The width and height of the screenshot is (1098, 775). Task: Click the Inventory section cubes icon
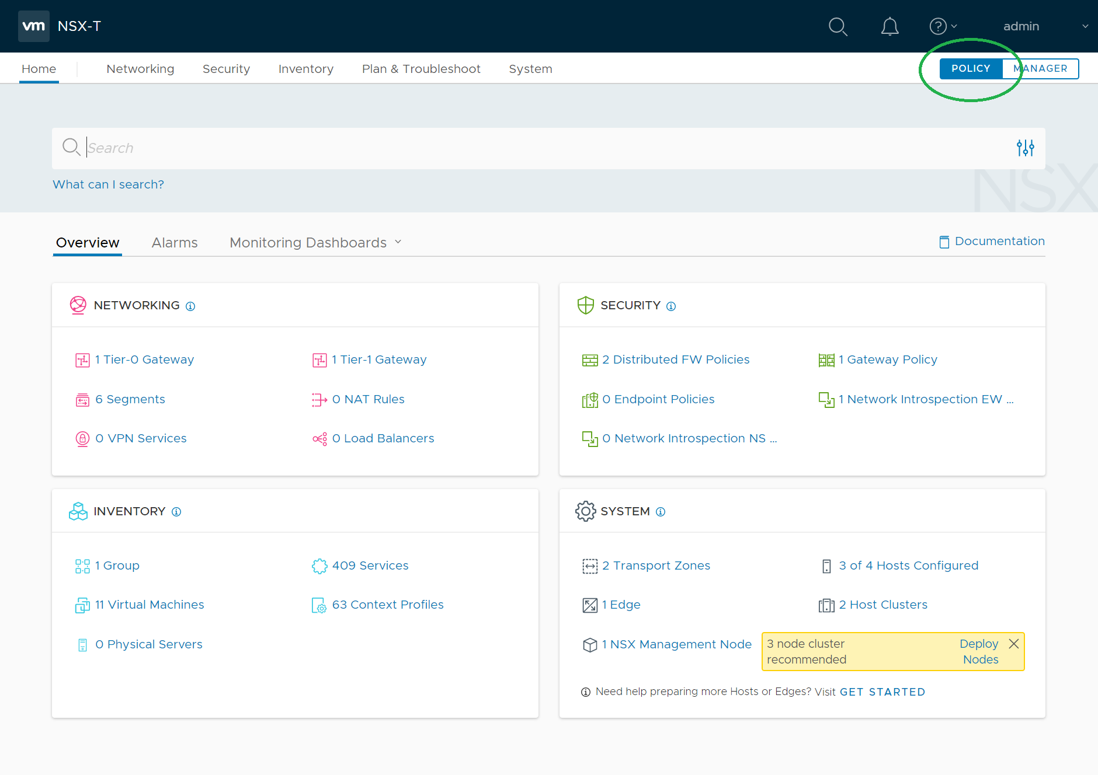coord(78,511)
